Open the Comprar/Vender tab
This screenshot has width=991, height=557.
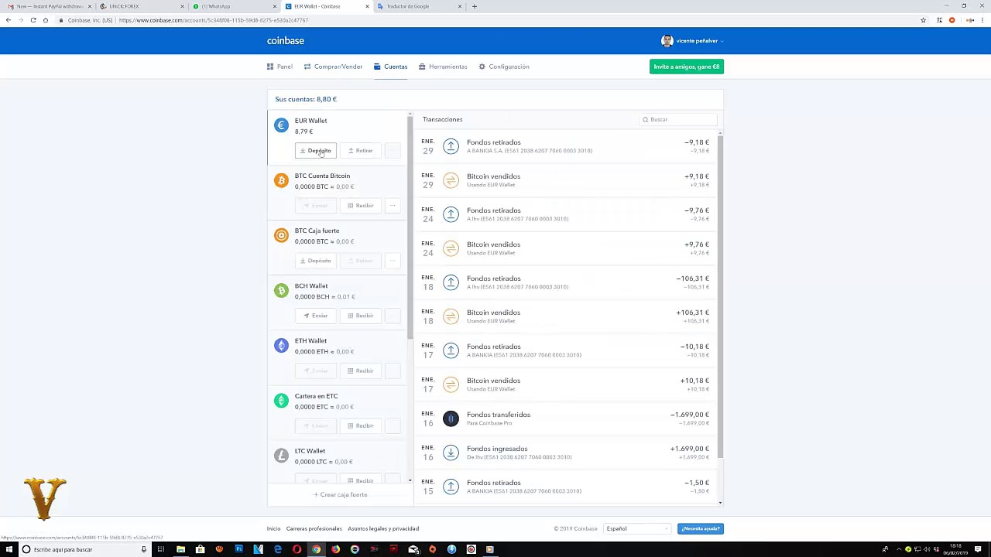click(x=333, y=67)
